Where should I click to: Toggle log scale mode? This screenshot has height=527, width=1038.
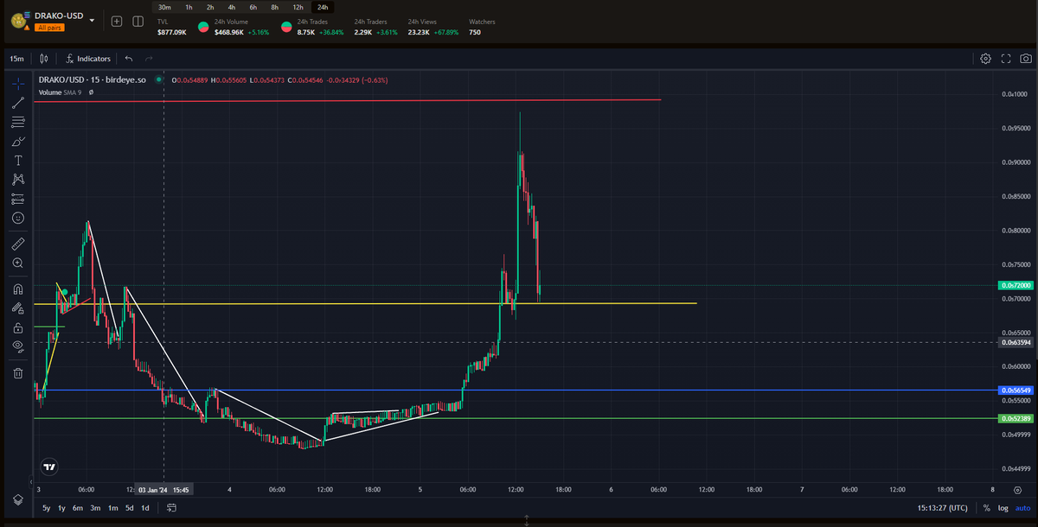click(x=1003, y=508)
